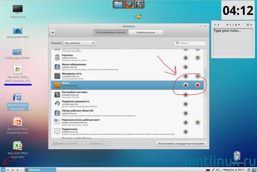Screen dimensions: 257x172
Task: Go to previous note arrow in notes desklet
Action: (x=227, y=25)
